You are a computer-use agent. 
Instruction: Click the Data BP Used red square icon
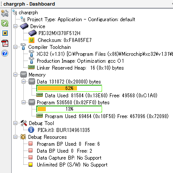tap(30, 151)
